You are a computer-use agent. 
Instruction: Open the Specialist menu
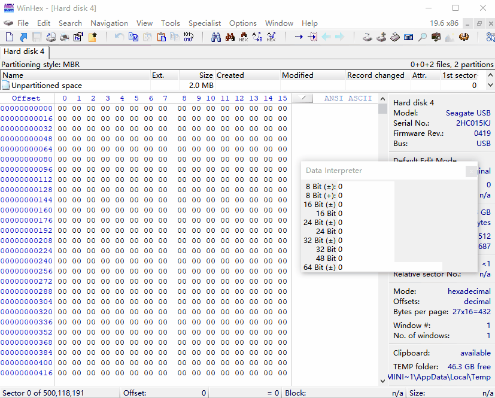pos(205,23)
